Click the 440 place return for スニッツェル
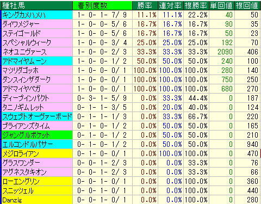 pos(253,190)
